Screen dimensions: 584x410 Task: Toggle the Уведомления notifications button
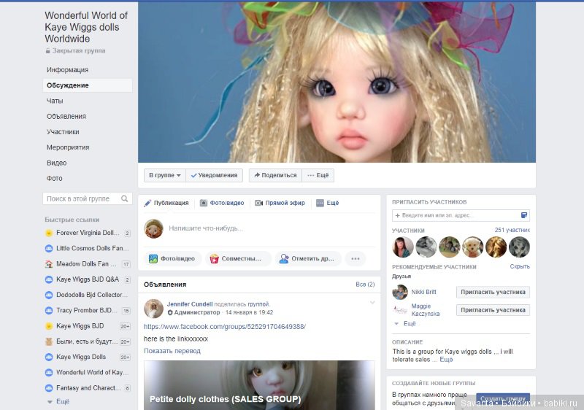[x=214, y=175]
